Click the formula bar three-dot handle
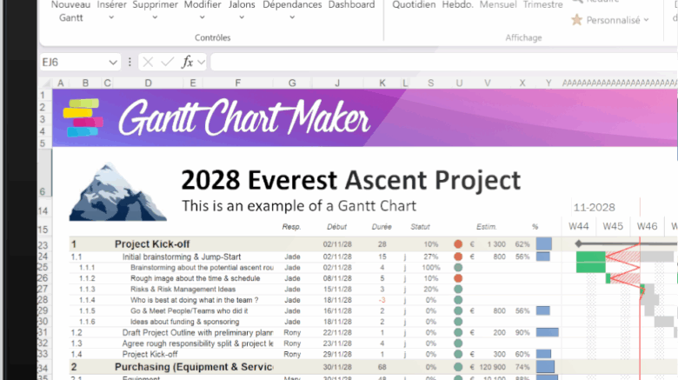 point(130,63)
